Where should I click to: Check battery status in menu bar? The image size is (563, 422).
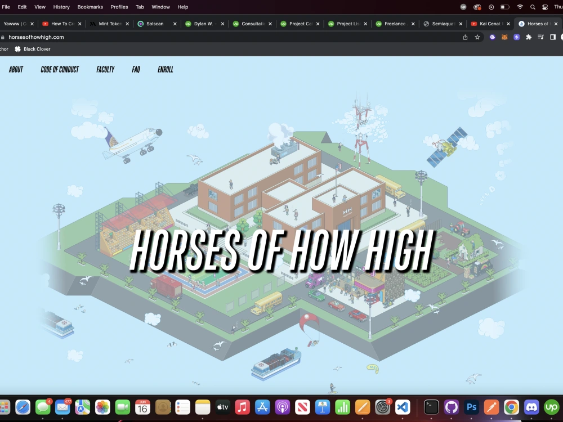click(x=505, y=7)
